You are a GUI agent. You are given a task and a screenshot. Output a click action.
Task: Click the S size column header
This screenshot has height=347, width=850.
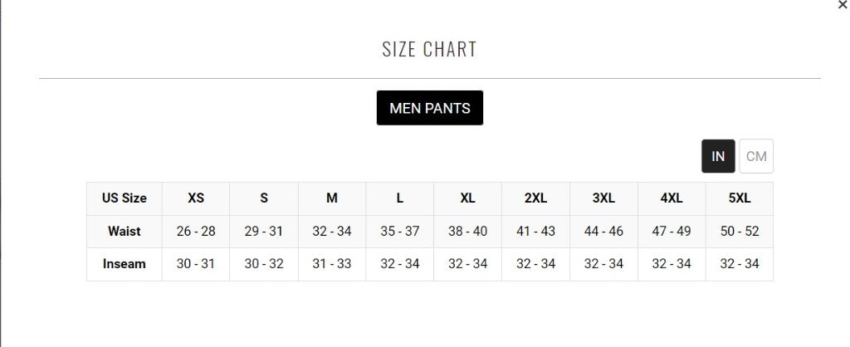point(264,198)
